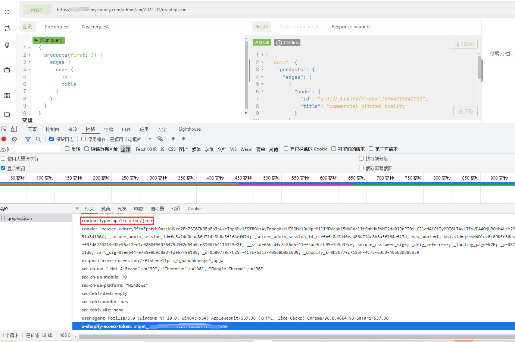Activate the inspect element picker icon

4,129
